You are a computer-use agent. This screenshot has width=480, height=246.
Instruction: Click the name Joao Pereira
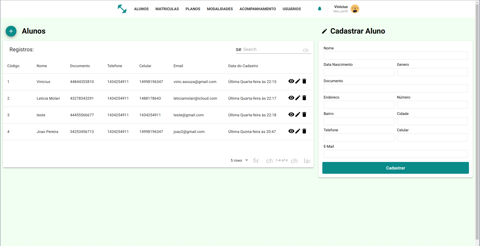coord(47,132)
